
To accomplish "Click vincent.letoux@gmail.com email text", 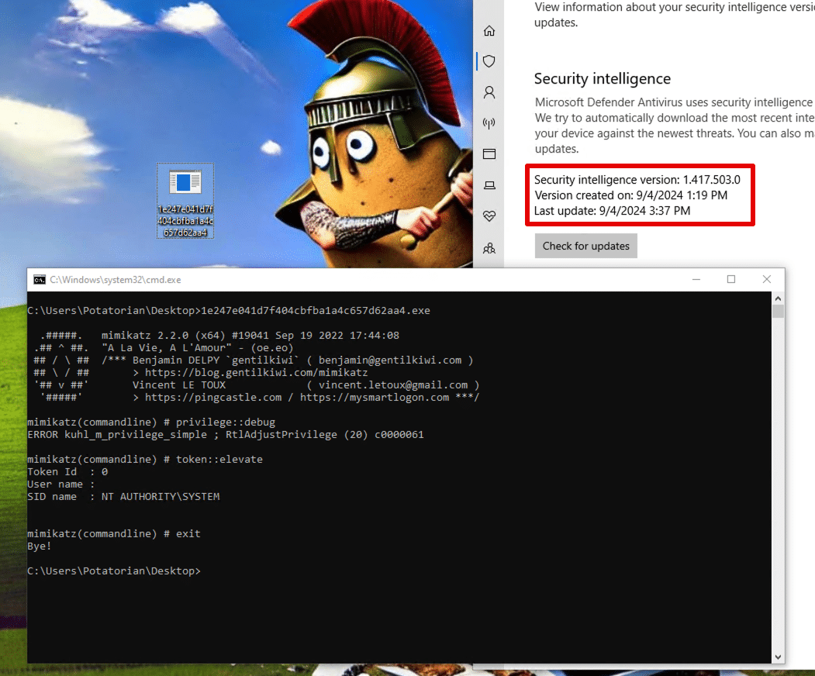I will [393, 385].
